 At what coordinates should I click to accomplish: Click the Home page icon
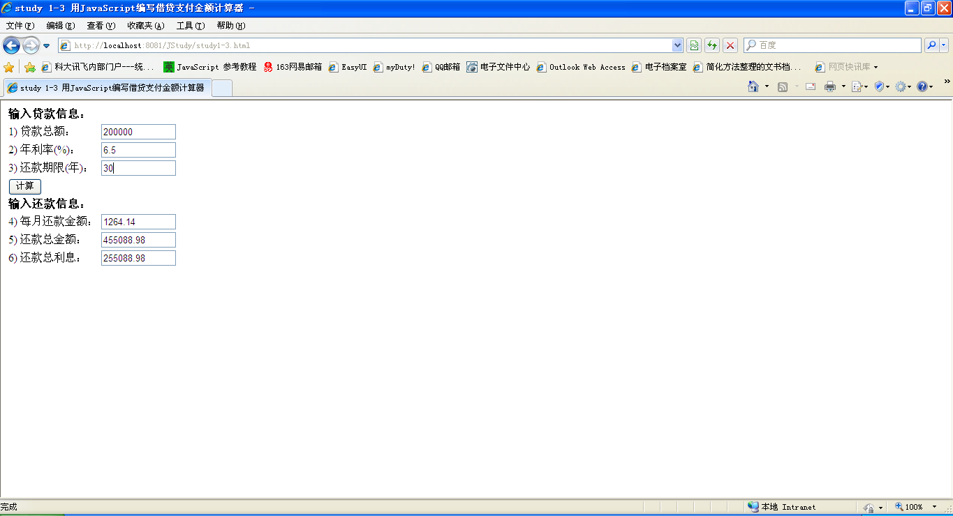tap(753, 86)
